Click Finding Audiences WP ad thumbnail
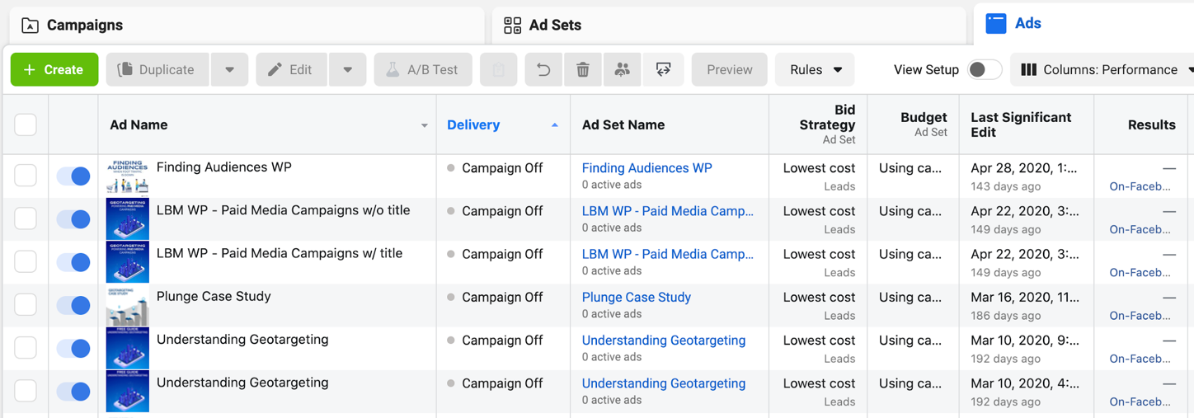The height and width of the screenshot is (418, 1194). (128, 176)
